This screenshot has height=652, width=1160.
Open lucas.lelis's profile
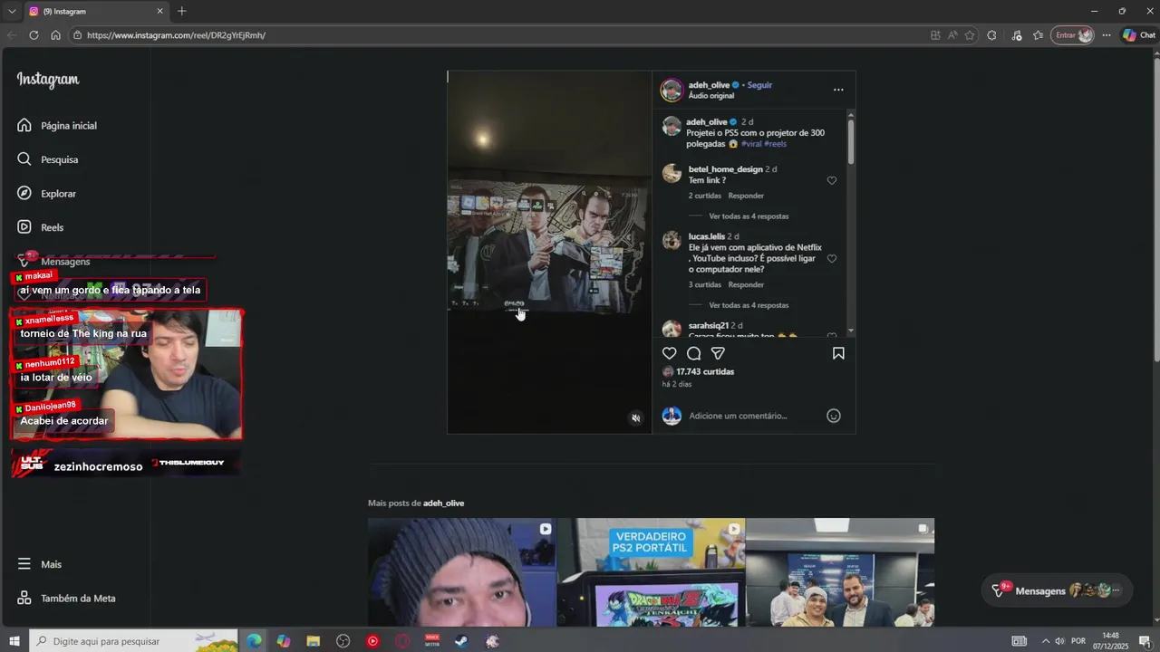coord(707,236)
